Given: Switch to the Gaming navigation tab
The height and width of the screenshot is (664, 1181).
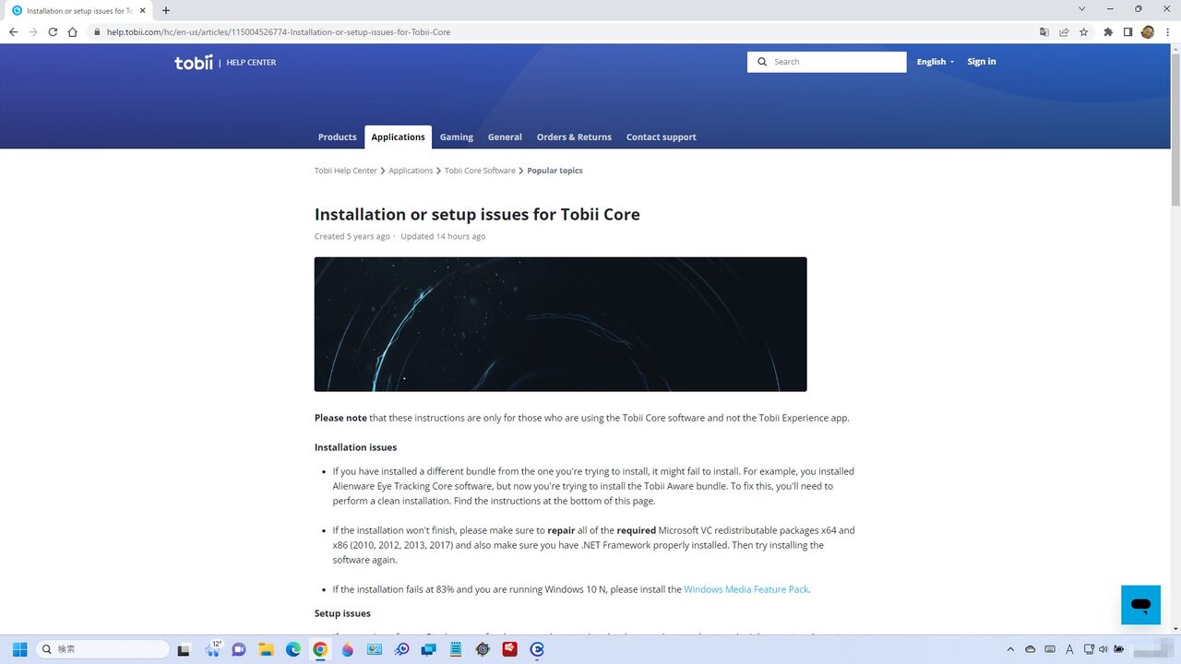Looking at the screenshot, I should 457,137.
